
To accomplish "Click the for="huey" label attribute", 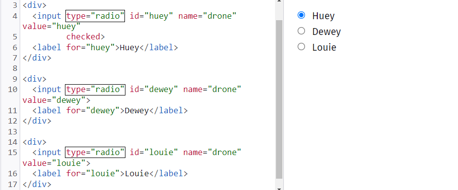I will click(x=91, y=47).
